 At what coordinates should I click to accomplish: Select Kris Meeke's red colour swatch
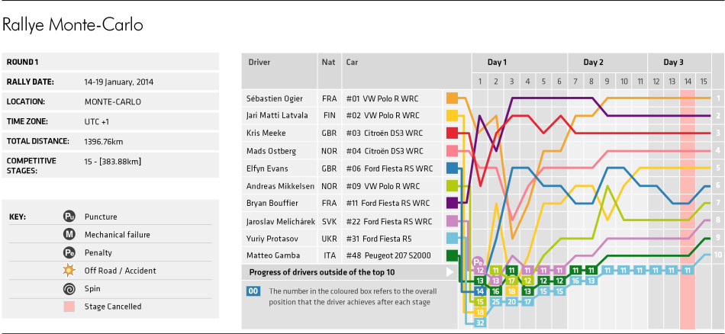pos(452,133)
